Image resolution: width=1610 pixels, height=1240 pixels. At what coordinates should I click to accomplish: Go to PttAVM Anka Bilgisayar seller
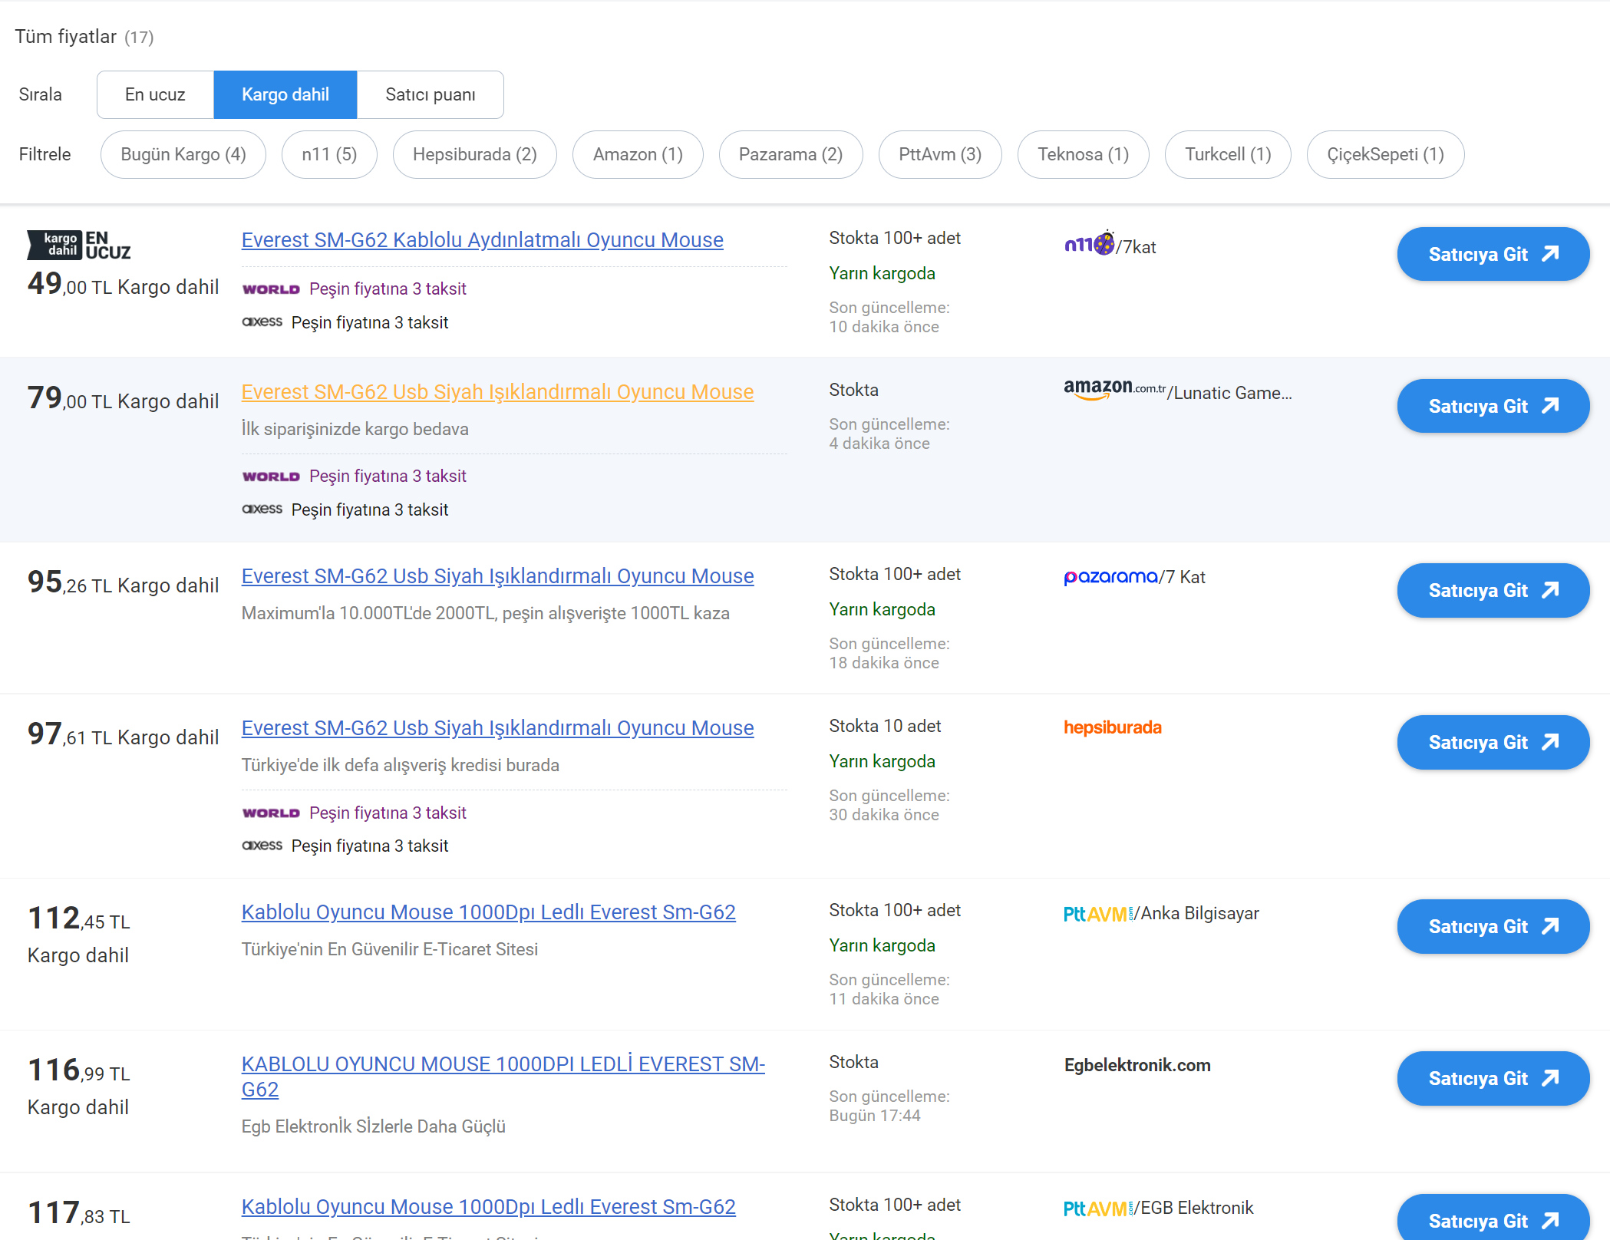[x=1493, y=926]
